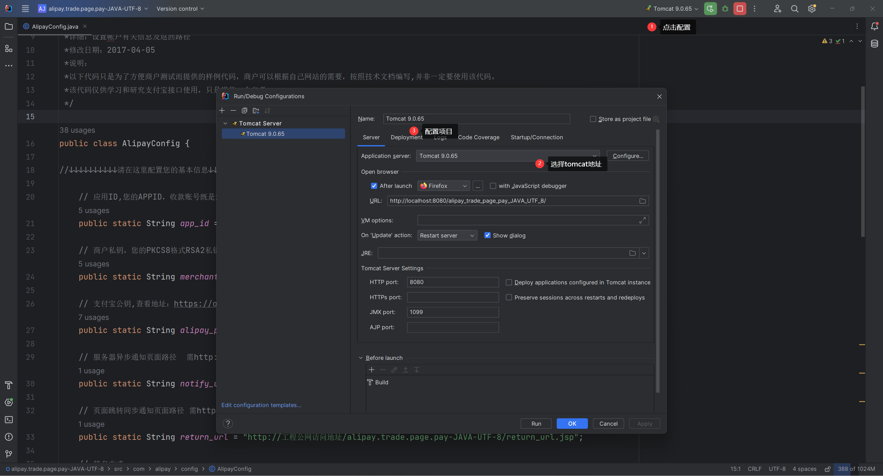Click the HTTP port field
Viewport: 883px width, 476px height.
(453, 282)
